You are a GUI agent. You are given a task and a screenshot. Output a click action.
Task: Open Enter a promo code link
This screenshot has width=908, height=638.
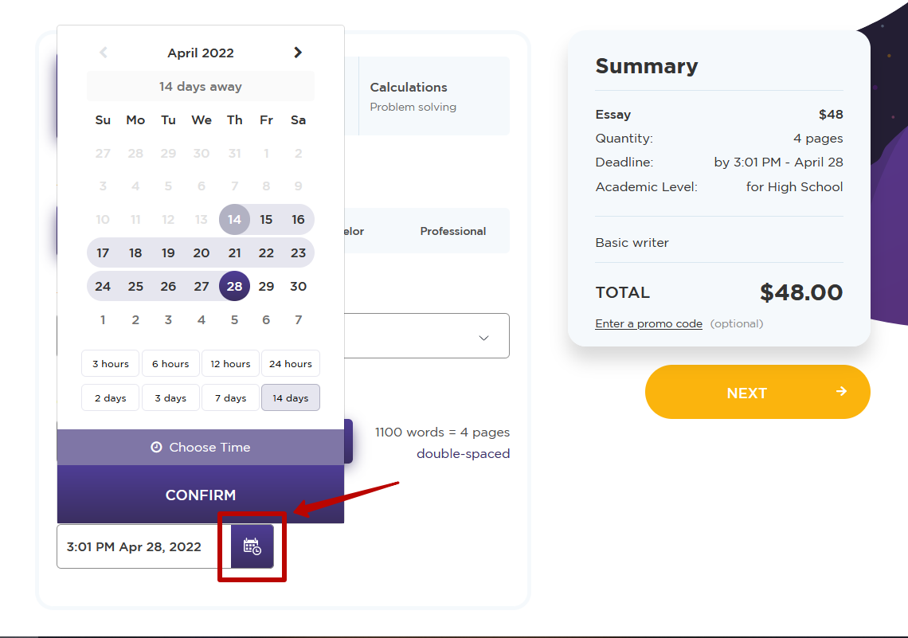(x=649, y=324)
